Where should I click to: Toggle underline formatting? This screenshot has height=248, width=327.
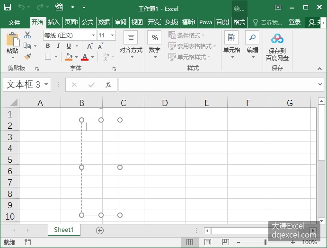[69, 46]
